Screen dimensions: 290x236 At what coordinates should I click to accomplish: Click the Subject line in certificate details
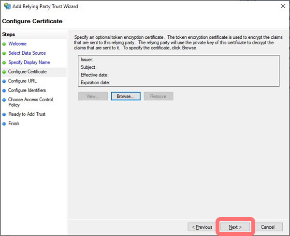[x=89, y=67]
